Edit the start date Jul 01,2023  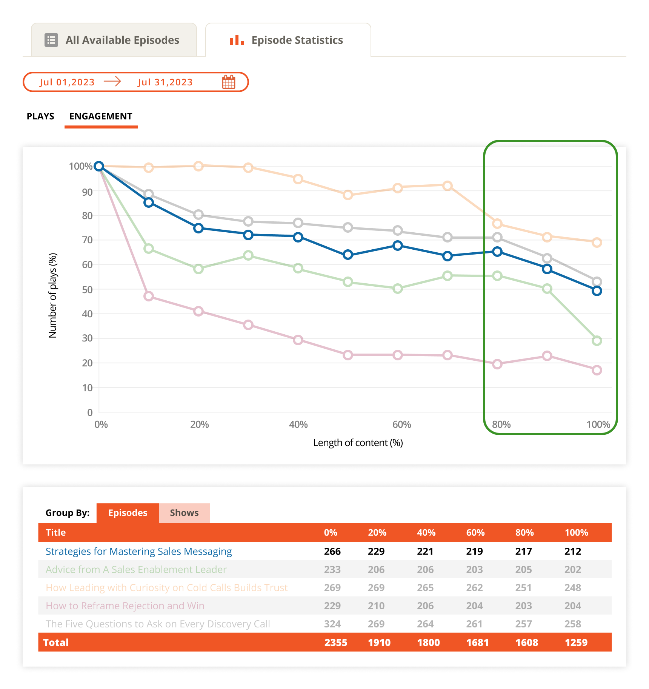click(67, 82)
